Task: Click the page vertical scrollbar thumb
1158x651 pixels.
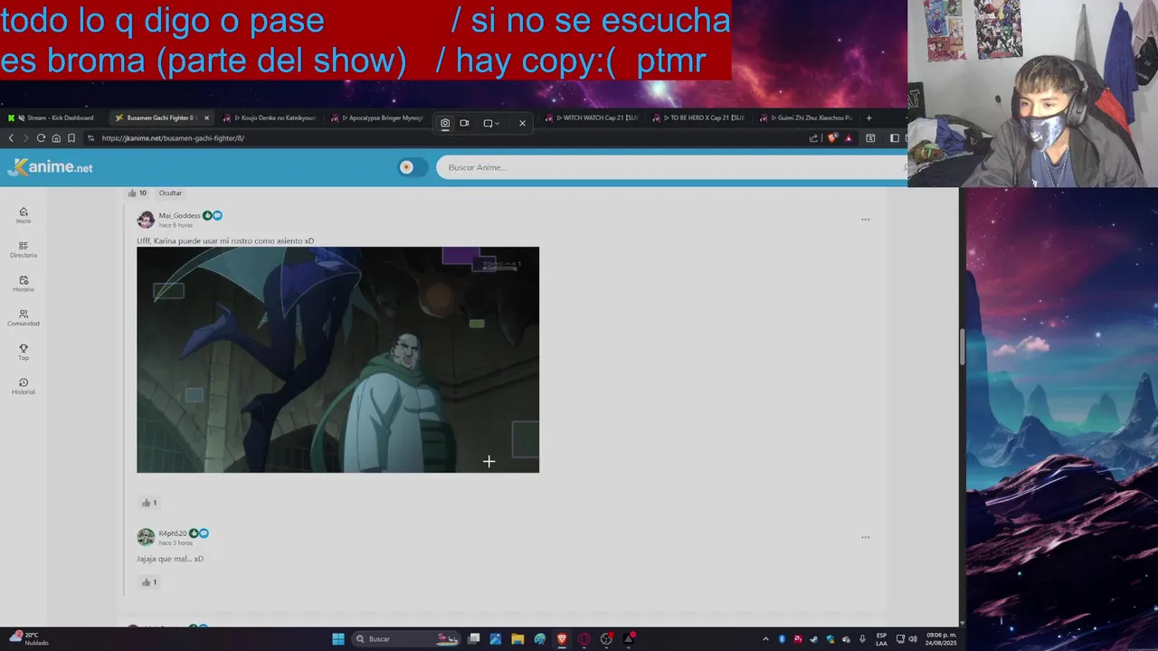Action: 962,348
